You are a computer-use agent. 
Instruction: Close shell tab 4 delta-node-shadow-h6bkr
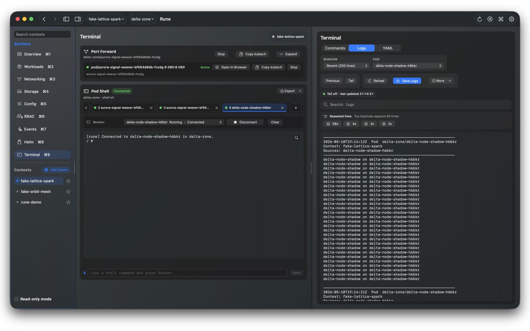(282, 108)
